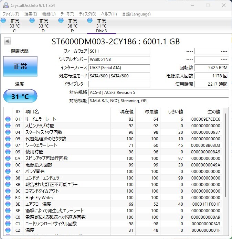232x239 pixels.
Task: Click the status orb for ID BE row
Action: click(x=8, y=204)
